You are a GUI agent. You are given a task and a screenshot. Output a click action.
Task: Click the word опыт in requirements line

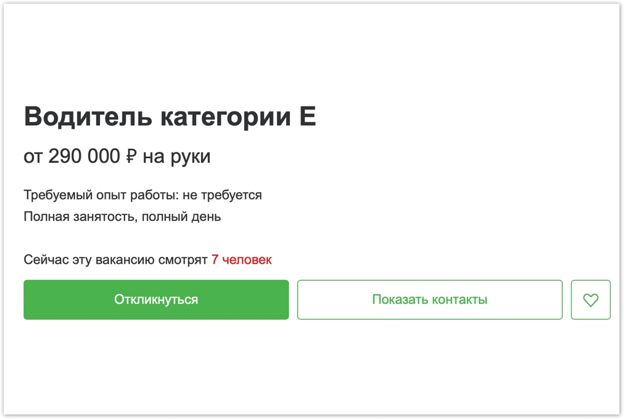(90, 195)
